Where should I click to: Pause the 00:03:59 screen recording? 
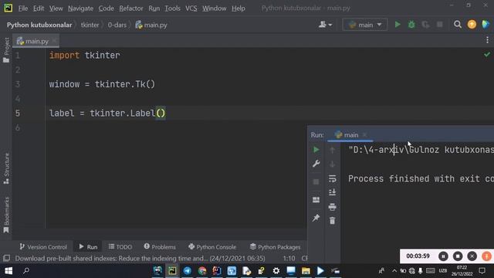click(x=443, y=256)
